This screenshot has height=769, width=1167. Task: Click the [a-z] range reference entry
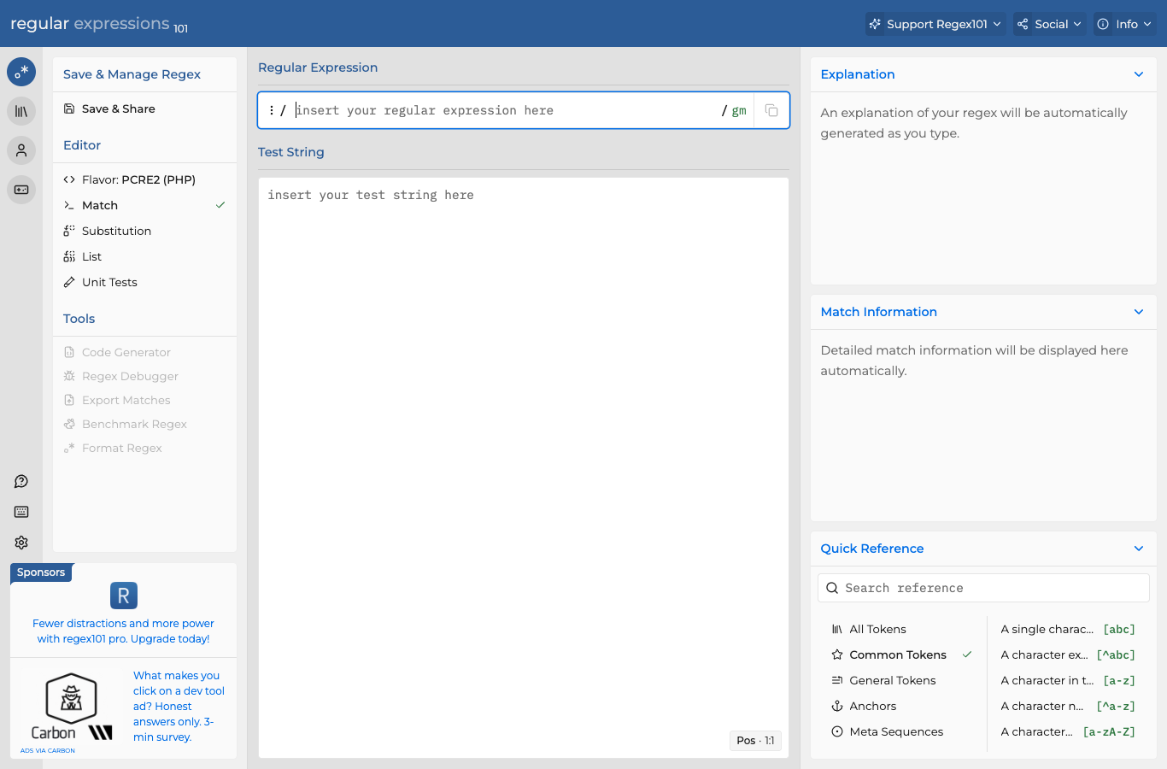pos(1068,680)
